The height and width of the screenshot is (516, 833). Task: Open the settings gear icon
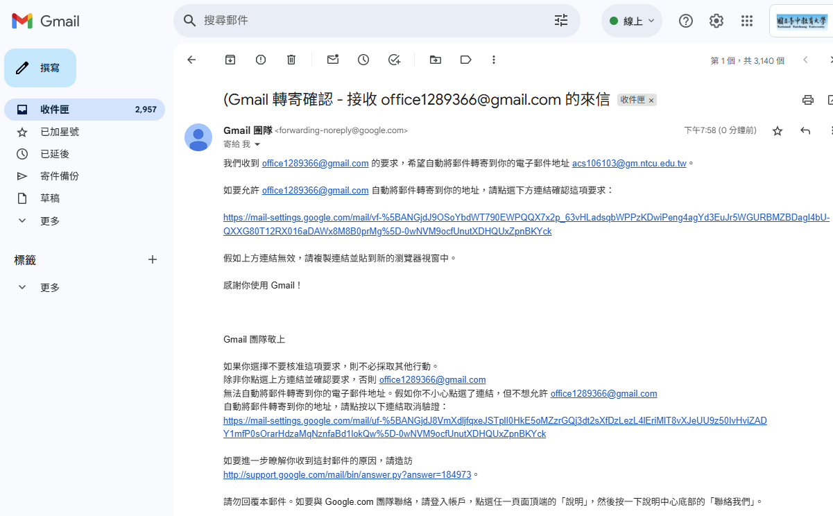[x=716, y=21]
